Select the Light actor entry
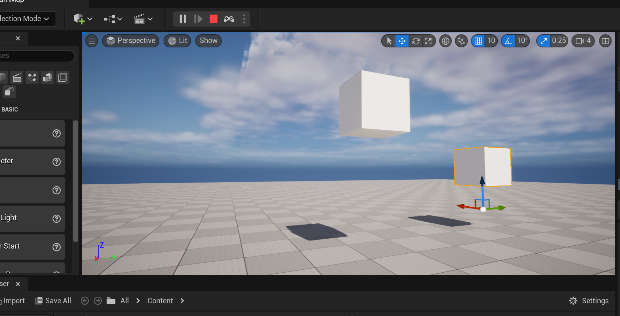620x316 pixels. 32,219
